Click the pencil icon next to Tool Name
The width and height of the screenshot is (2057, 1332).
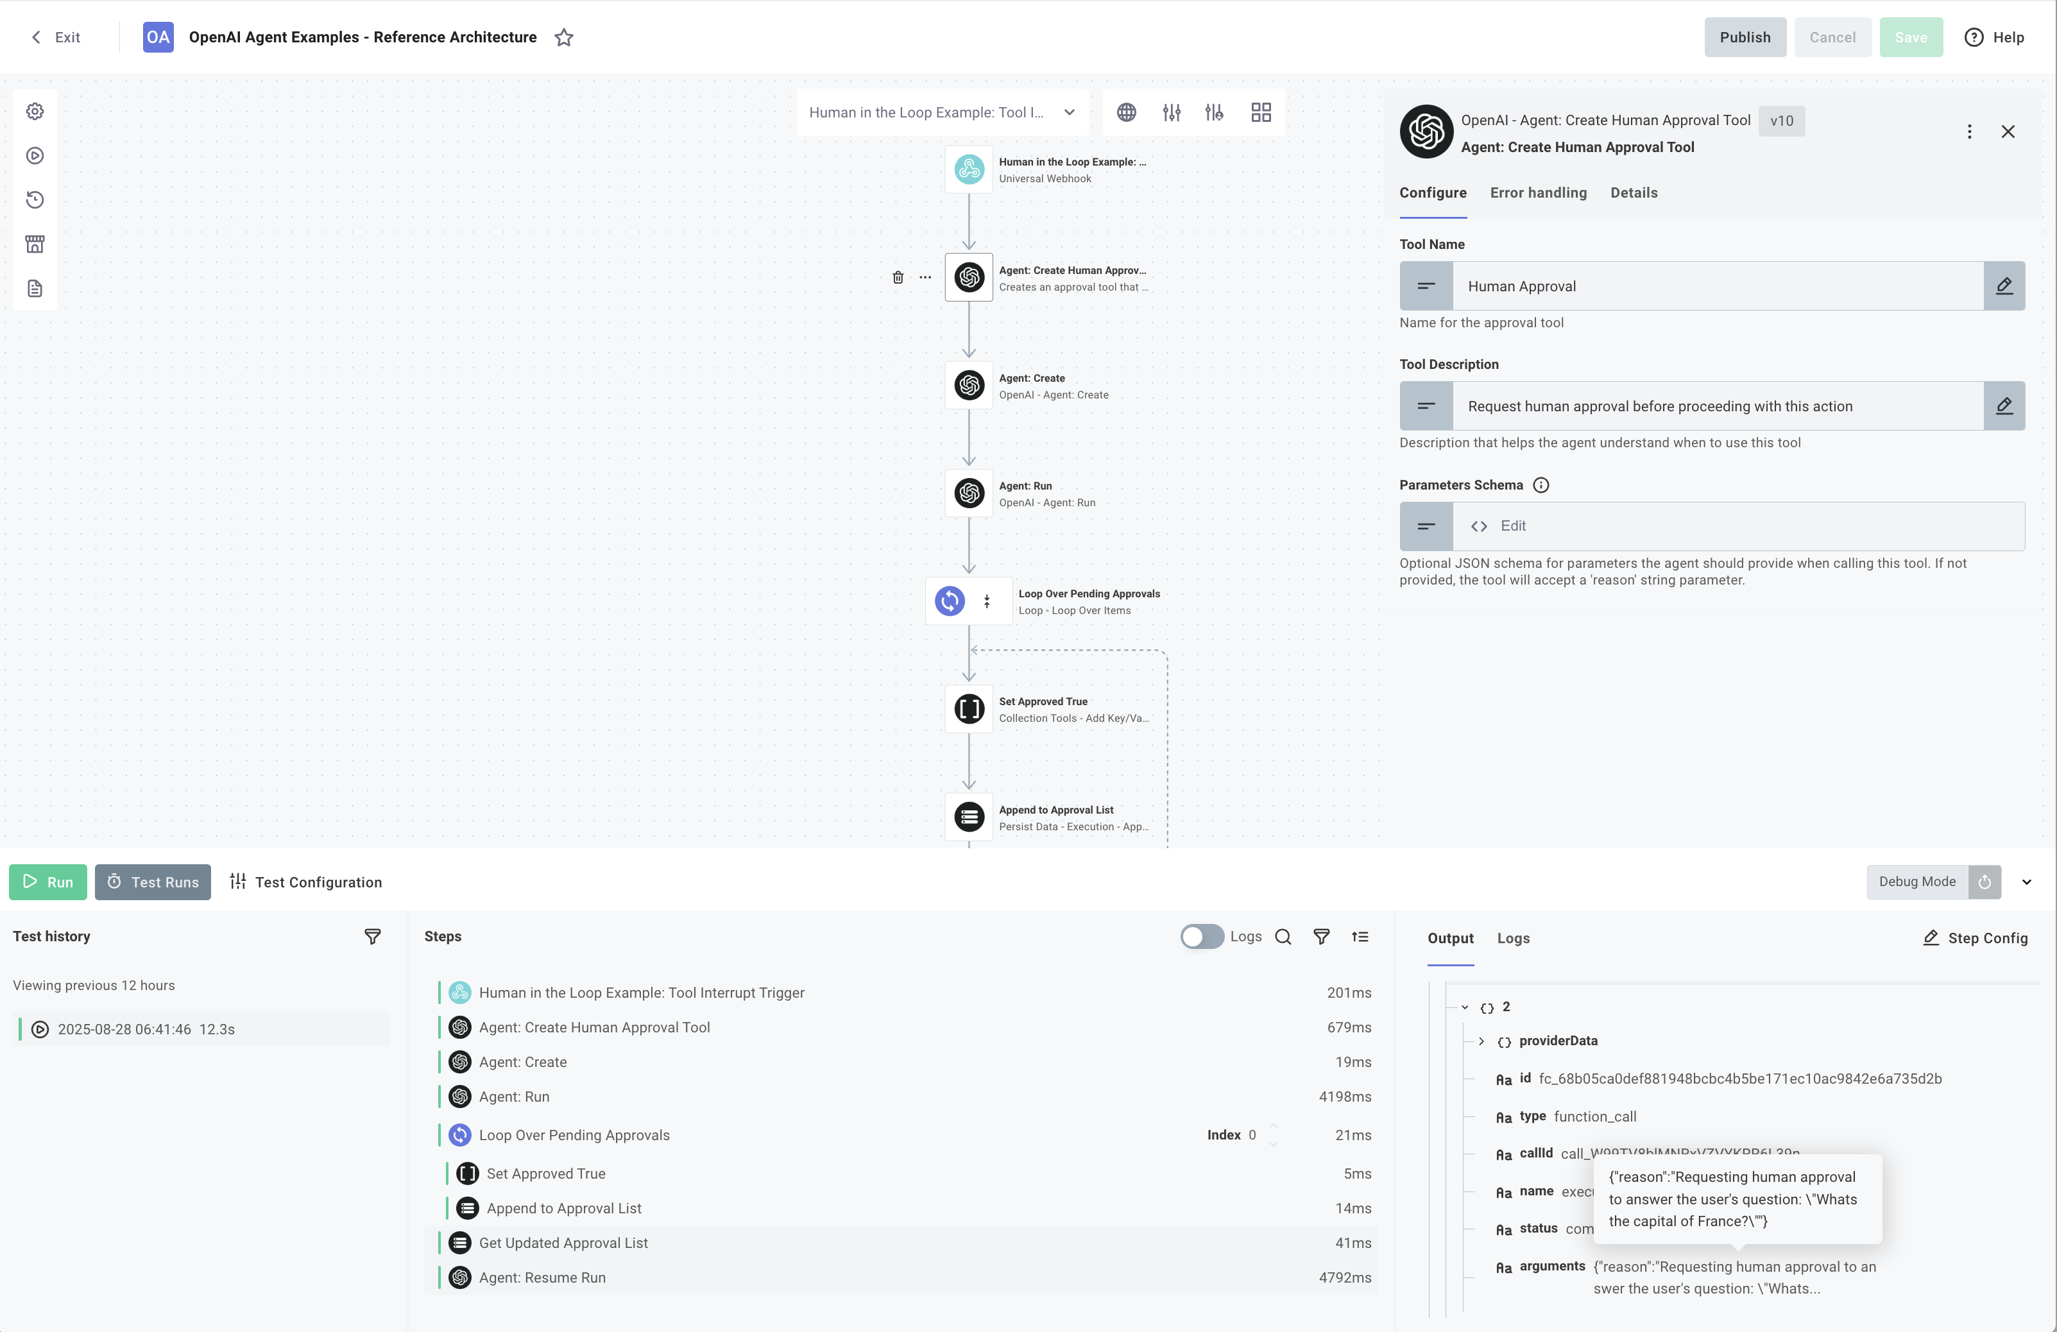2005,286
